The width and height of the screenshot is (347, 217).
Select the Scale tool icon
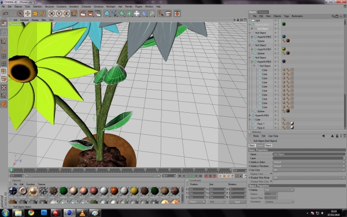click(35, 13)
